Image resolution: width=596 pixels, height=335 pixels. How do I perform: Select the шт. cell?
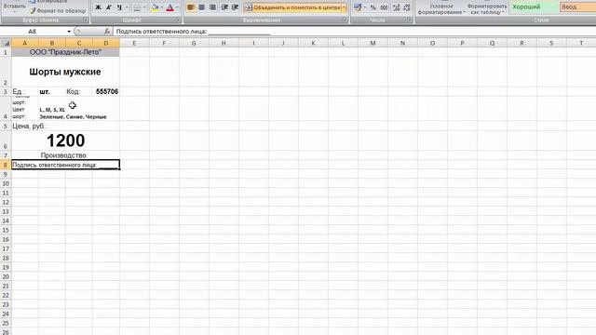(x=52, y=91)
